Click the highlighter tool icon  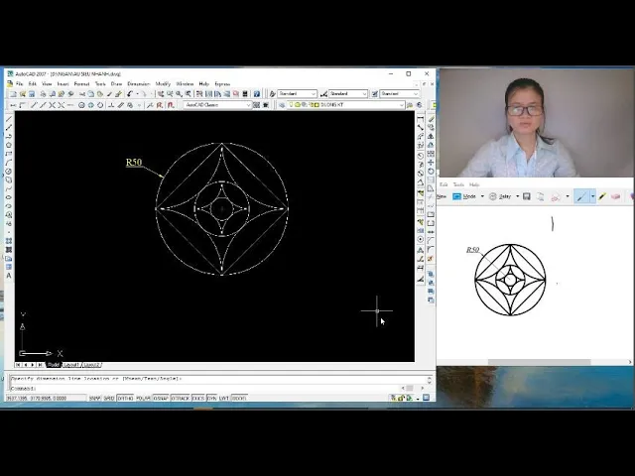[601, 196]
